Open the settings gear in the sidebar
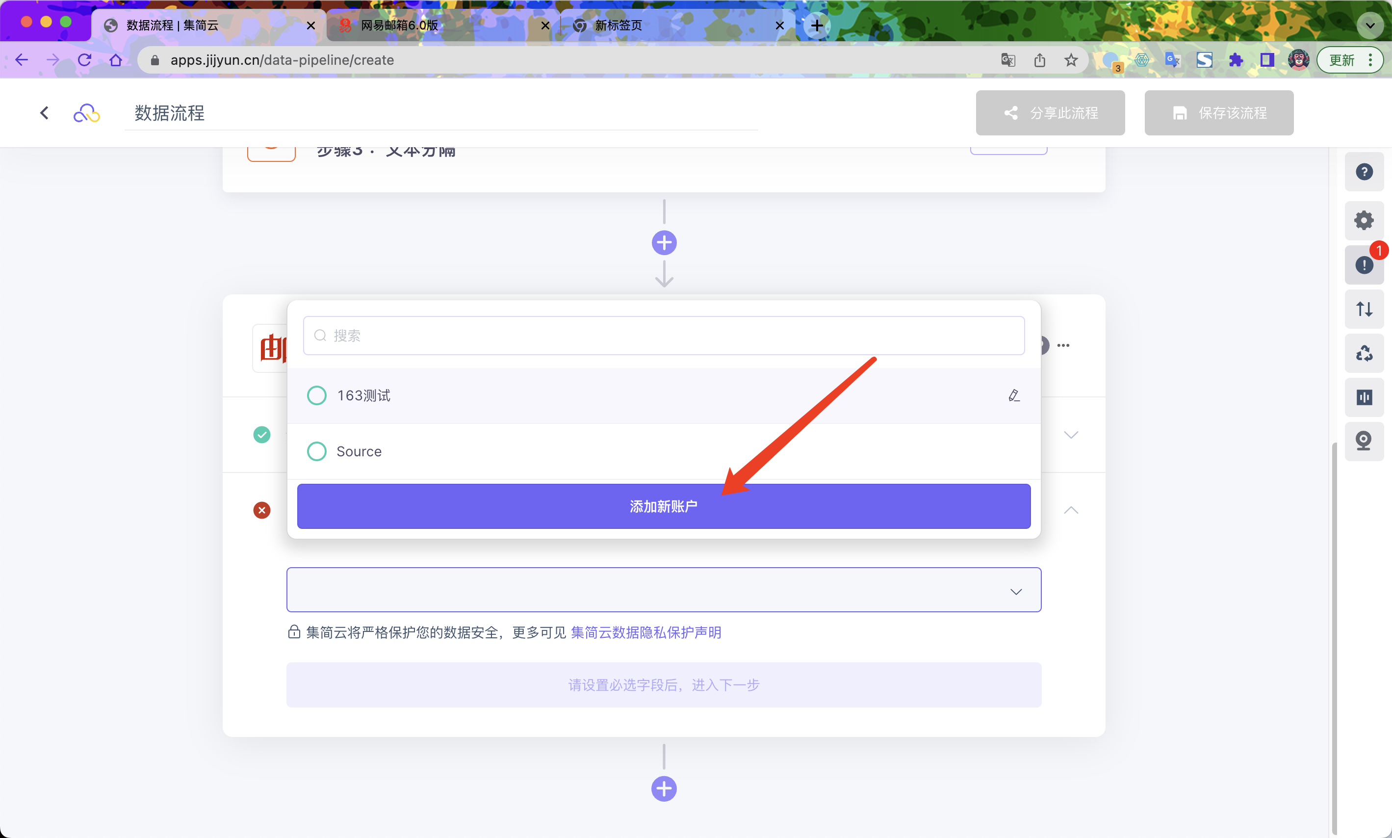1392x838 pixels. point(1364,220)
